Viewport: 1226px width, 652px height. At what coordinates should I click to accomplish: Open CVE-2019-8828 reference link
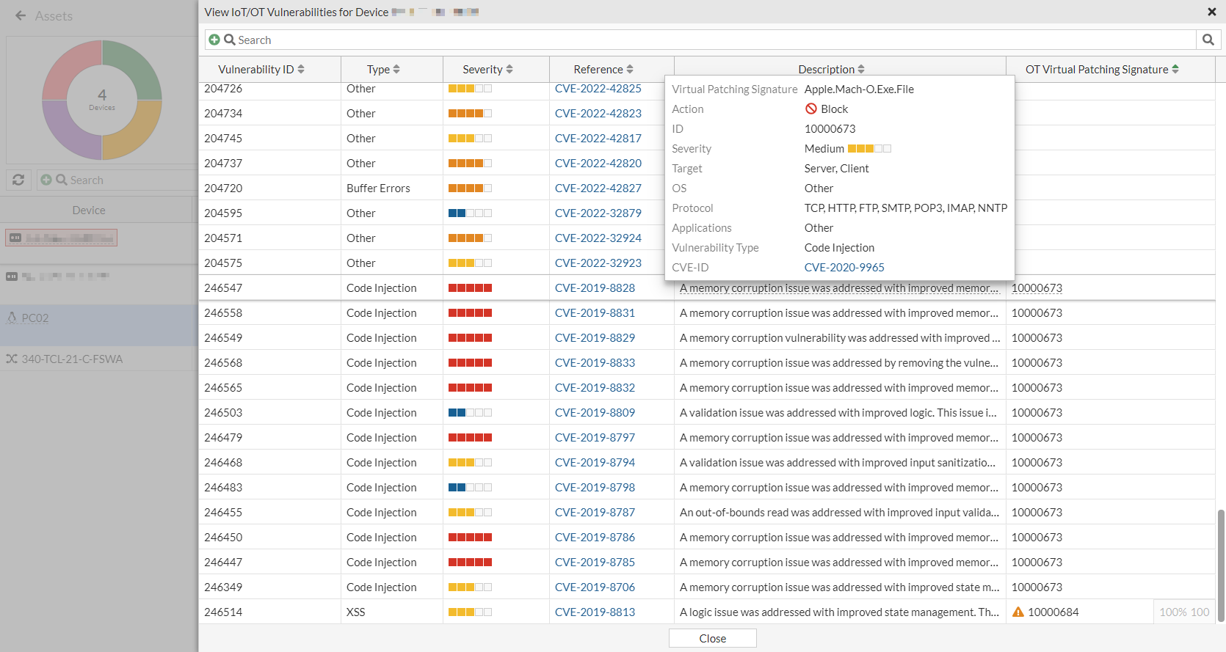point(595,287)
